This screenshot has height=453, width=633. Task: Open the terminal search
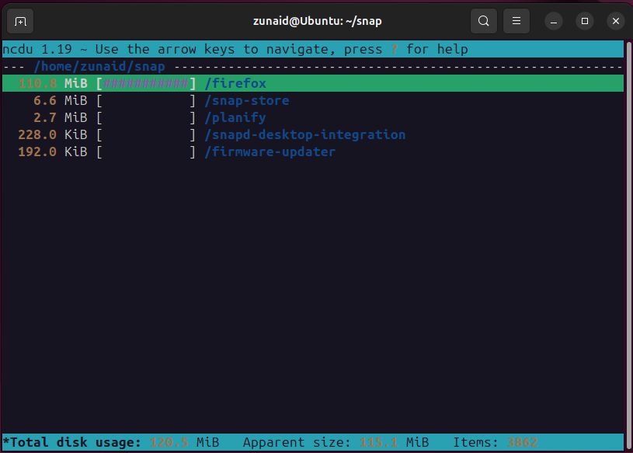(483, 21)
